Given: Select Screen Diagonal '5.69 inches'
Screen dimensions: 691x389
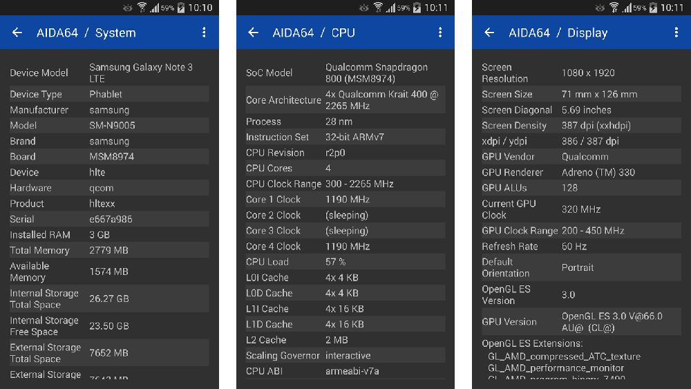Looking at the screenshot, I should click(586, 110).
